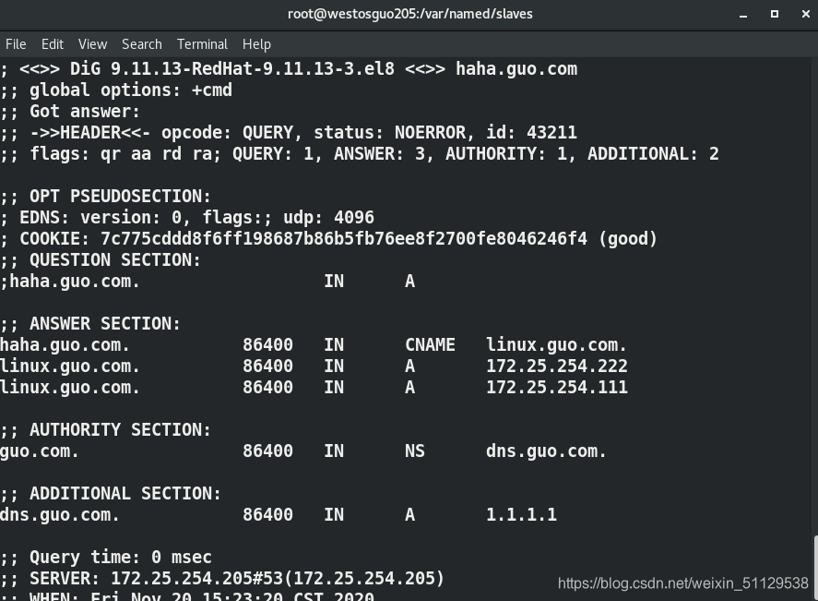Screen dimensions: 818x601
Task: Click the COOKIE hash string
Action: 344,238
